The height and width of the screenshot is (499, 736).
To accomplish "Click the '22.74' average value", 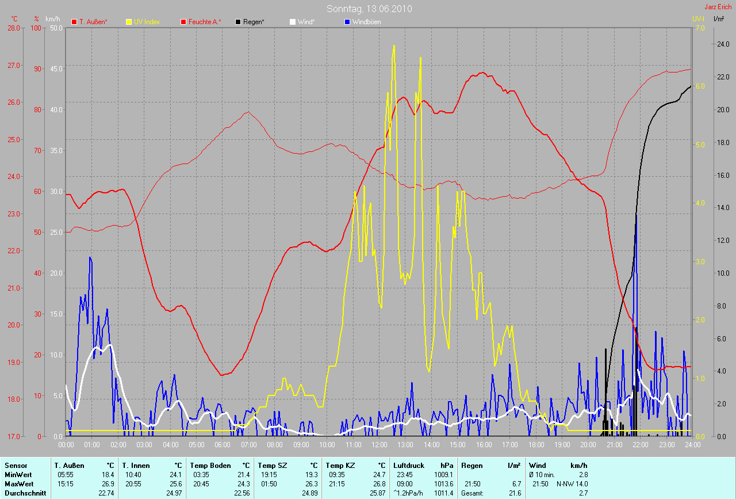I will click(x=107, y=493).
